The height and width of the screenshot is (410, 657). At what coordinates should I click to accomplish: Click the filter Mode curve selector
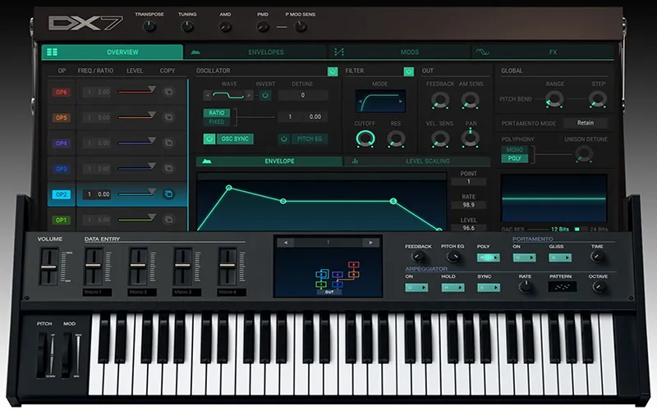pos(380,101)
